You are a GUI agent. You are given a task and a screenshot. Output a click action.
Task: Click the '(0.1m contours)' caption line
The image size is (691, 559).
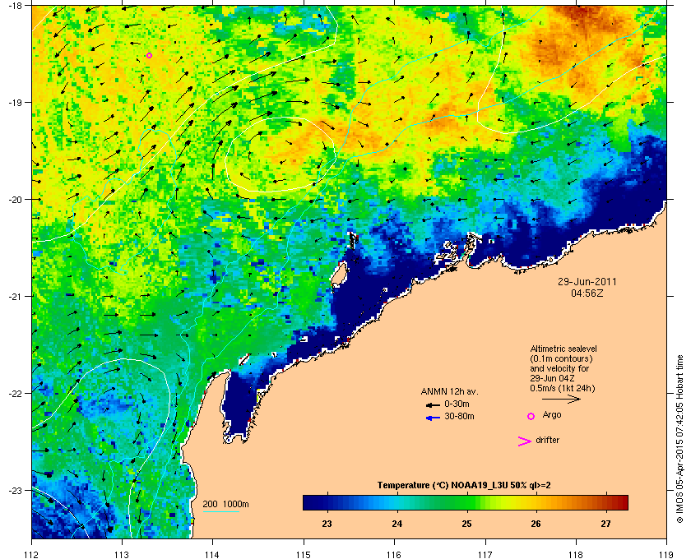click(x=561, y=358)
